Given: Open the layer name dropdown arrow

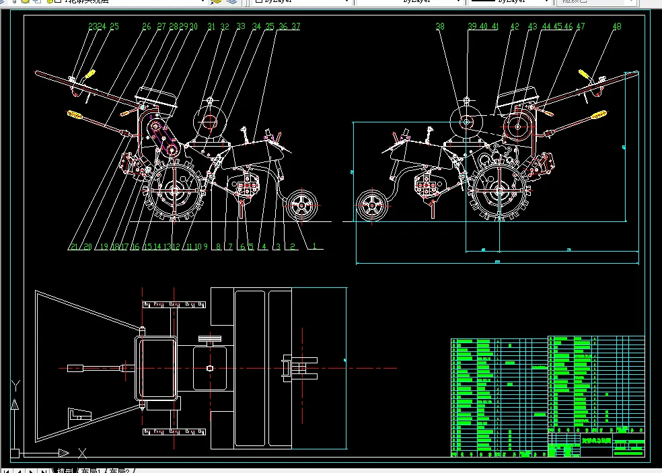Looking at the screenshot, I should (x=203, y=1).
